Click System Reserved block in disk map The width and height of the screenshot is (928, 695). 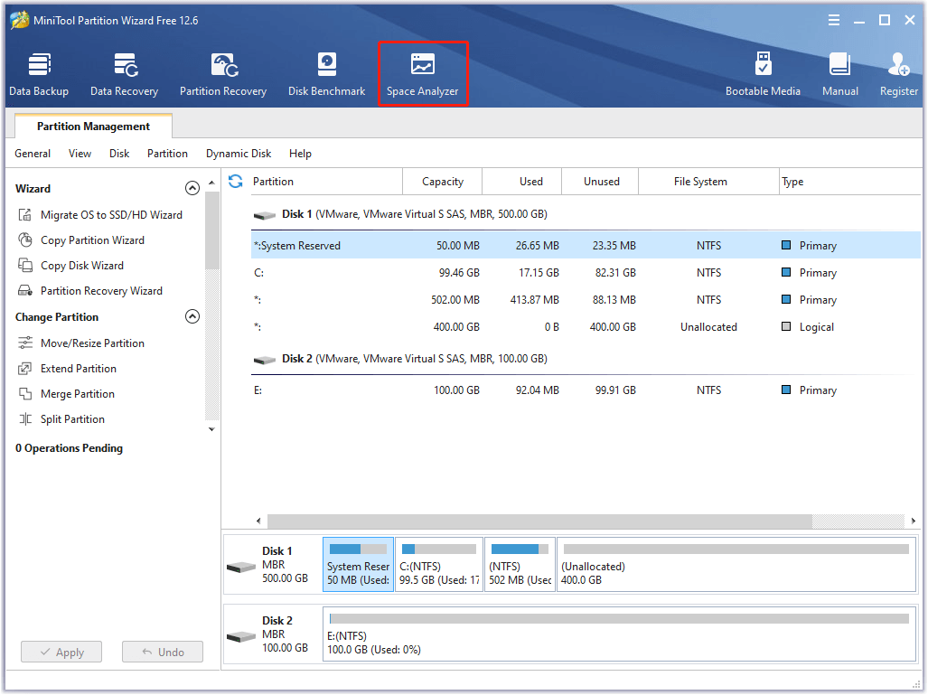[x=358, y=565]
